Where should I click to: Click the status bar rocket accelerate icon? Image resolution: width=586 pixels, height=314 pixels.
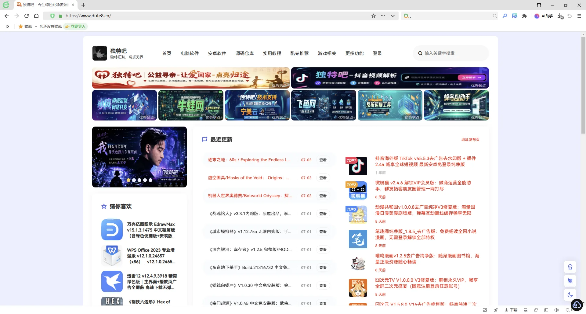coord(495,310)
